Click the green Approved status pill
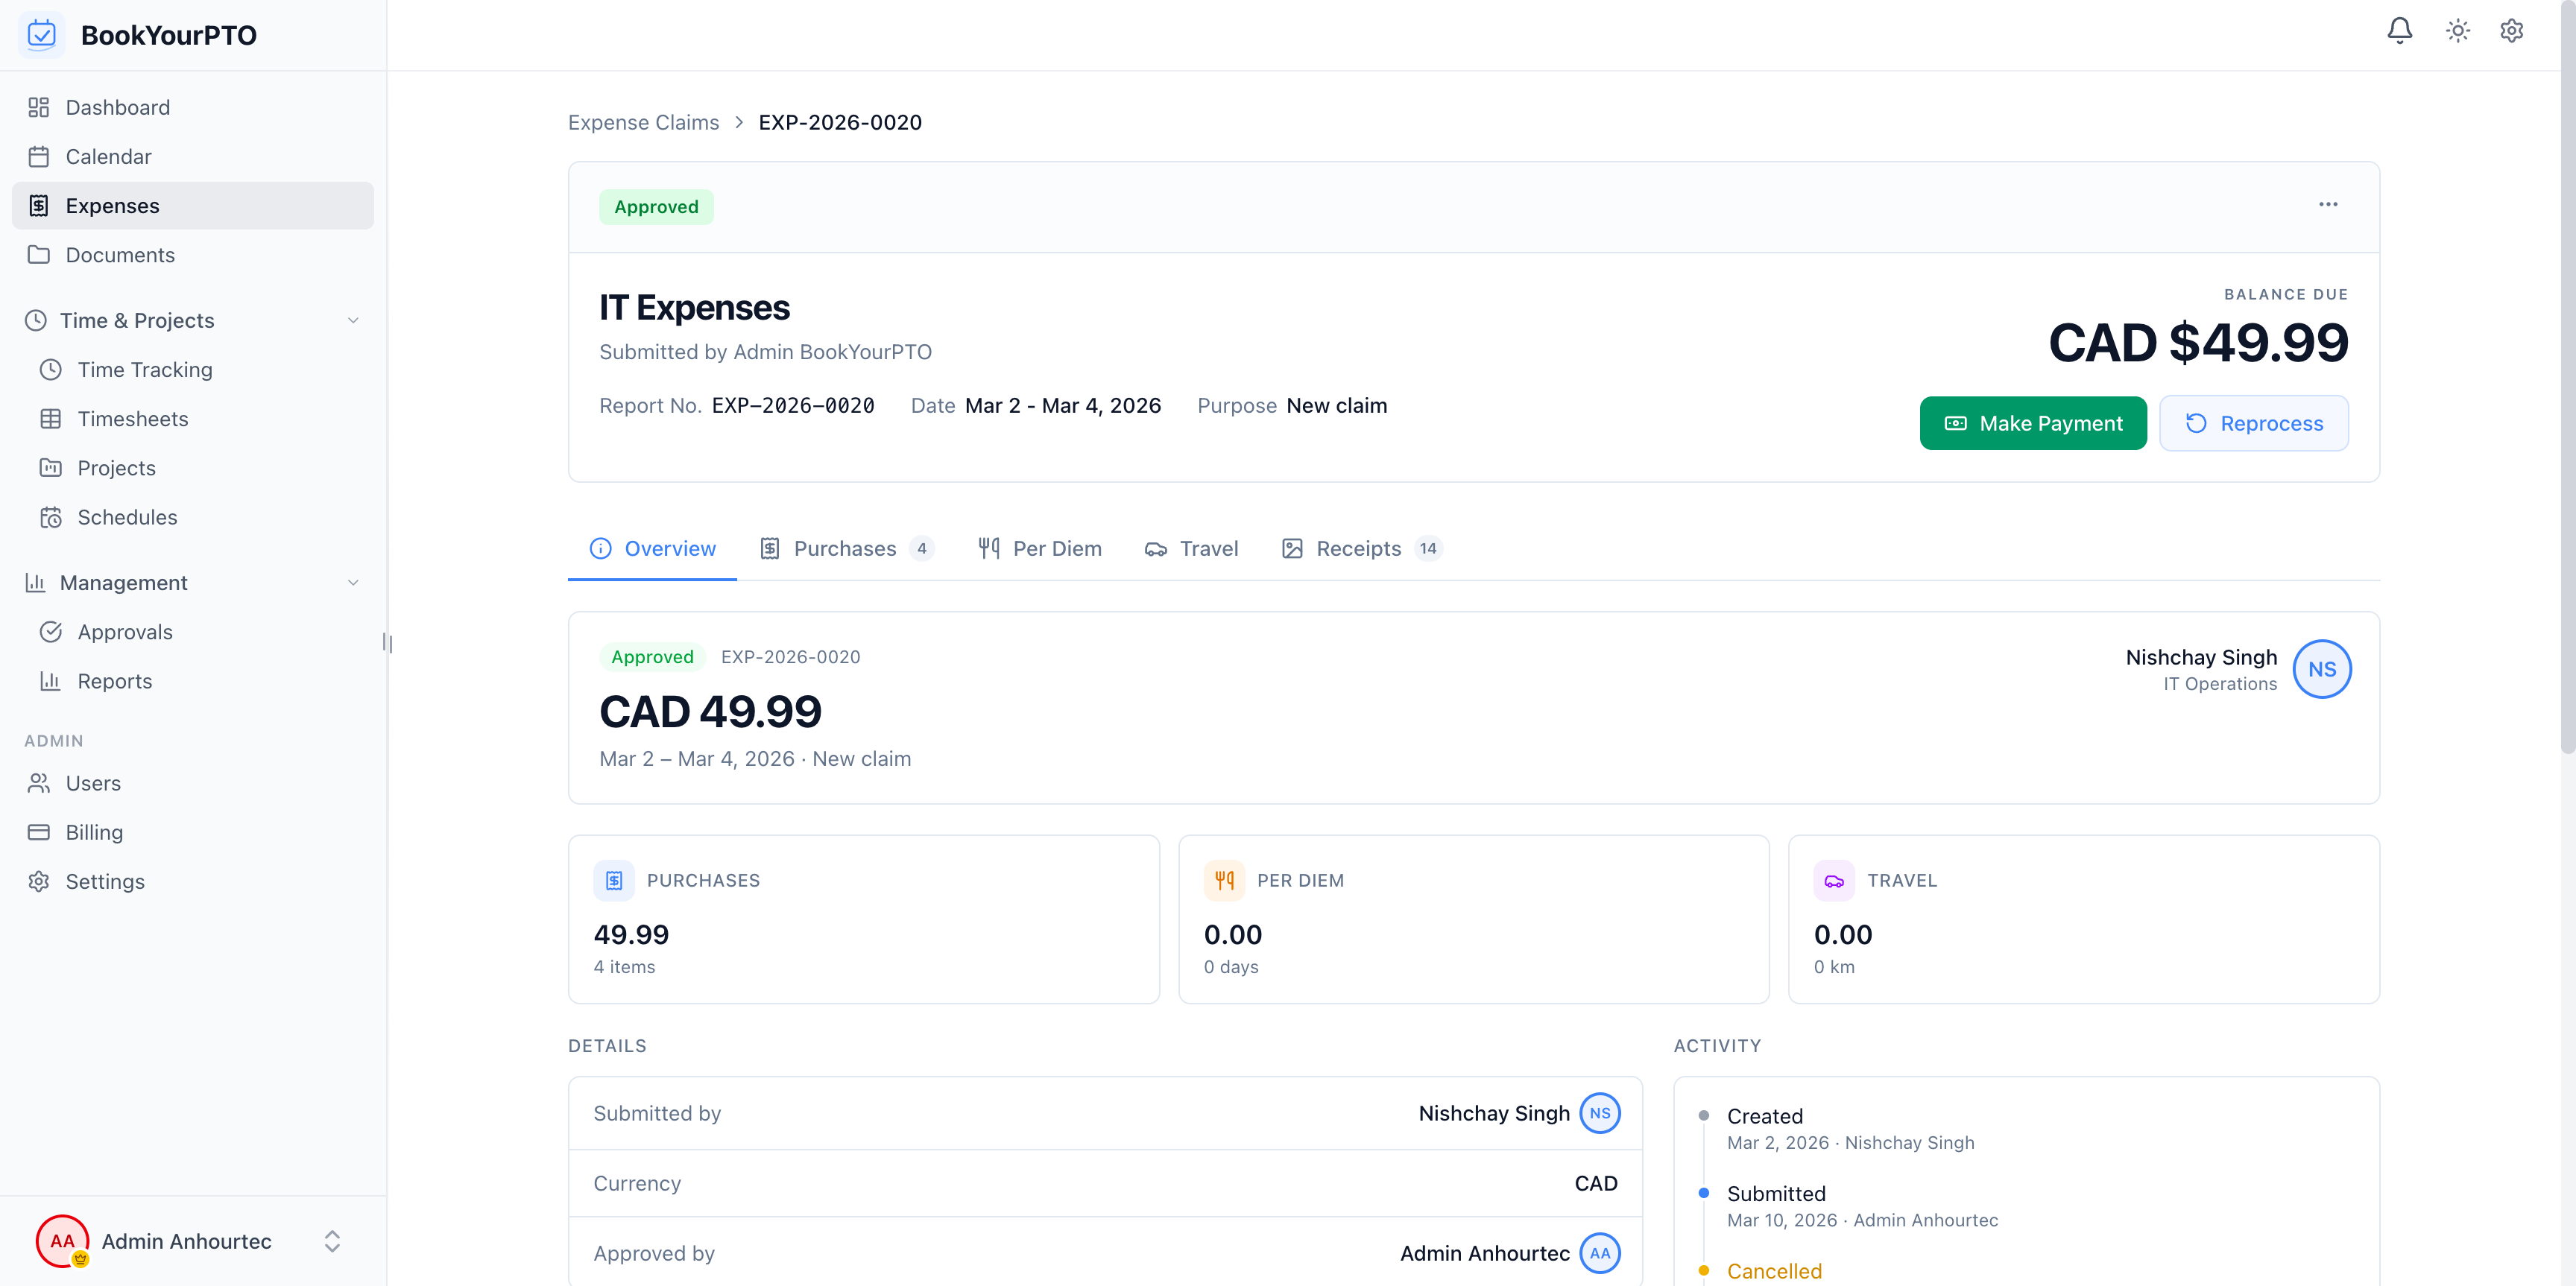Viewport: 2576px width, 1286px height. pyautogui.click(x=656, y=206)
